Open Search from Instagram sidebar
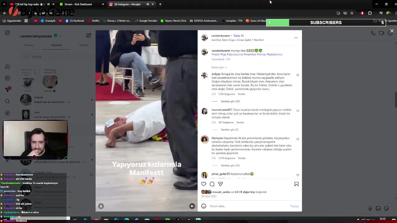Viewport: 397px width, 223px height. [x=7, y=101]
